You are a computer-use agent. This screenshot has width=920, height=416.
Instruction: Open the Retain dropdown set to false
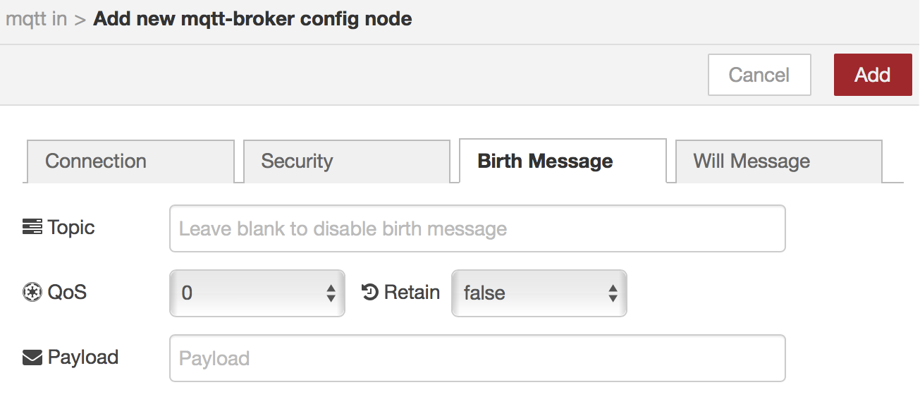click(x=539, y=293)
